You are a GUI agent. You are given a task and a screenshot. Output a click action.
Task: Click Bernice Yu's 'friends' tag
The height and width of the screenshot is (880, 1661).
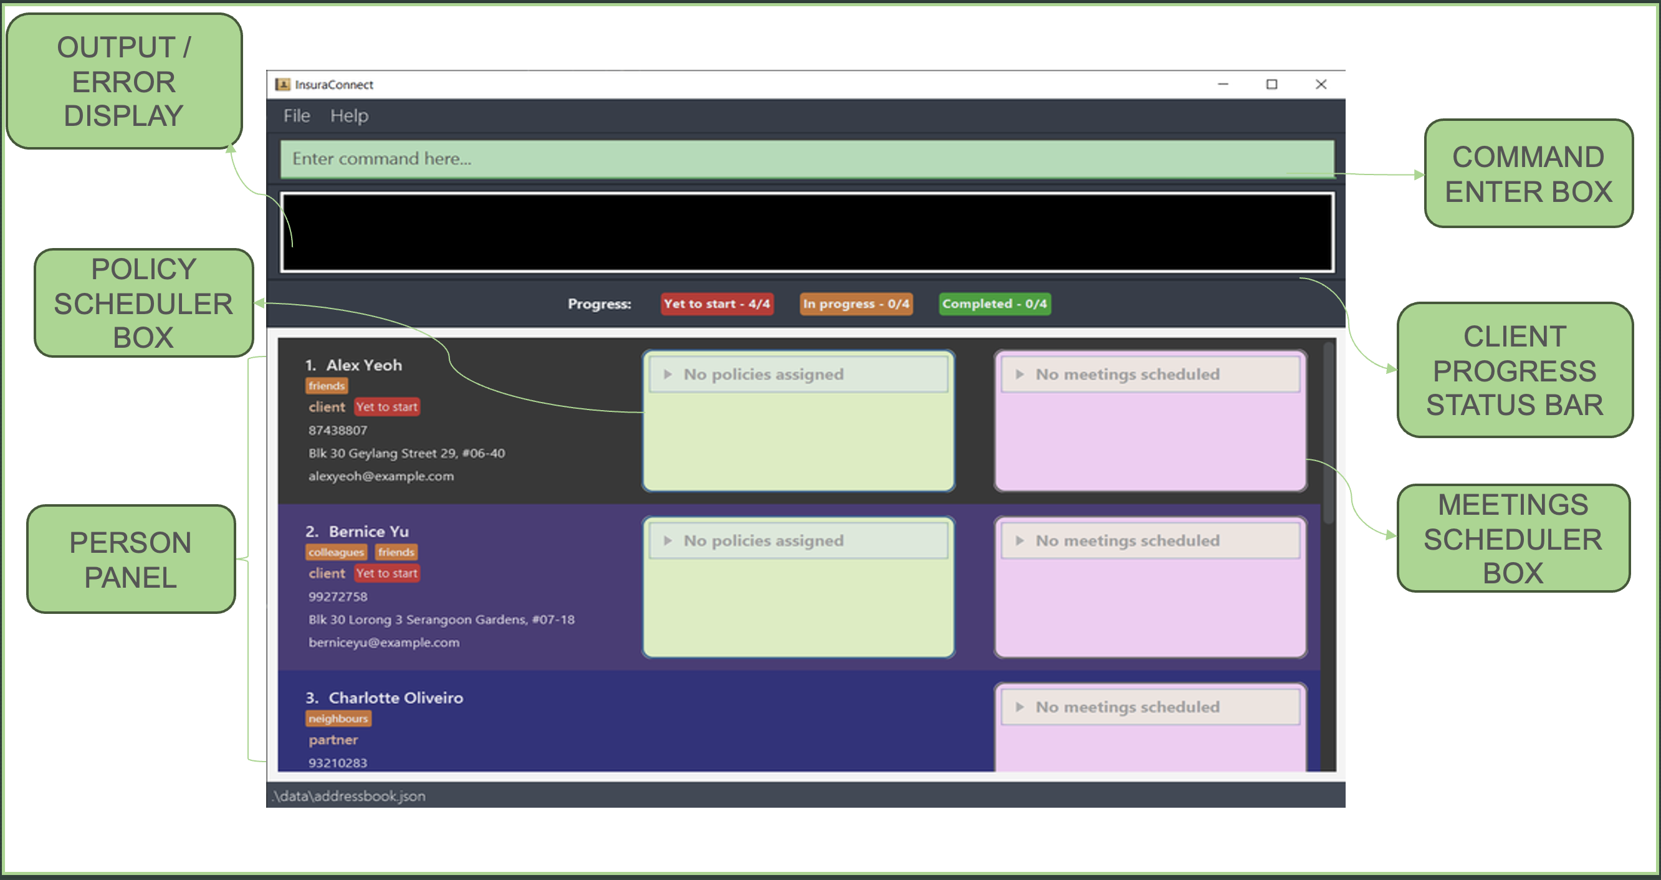pos(396,553)
